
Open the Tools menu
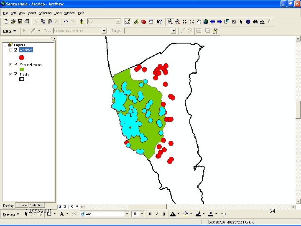pyautogui.click(x=58, y=13)
